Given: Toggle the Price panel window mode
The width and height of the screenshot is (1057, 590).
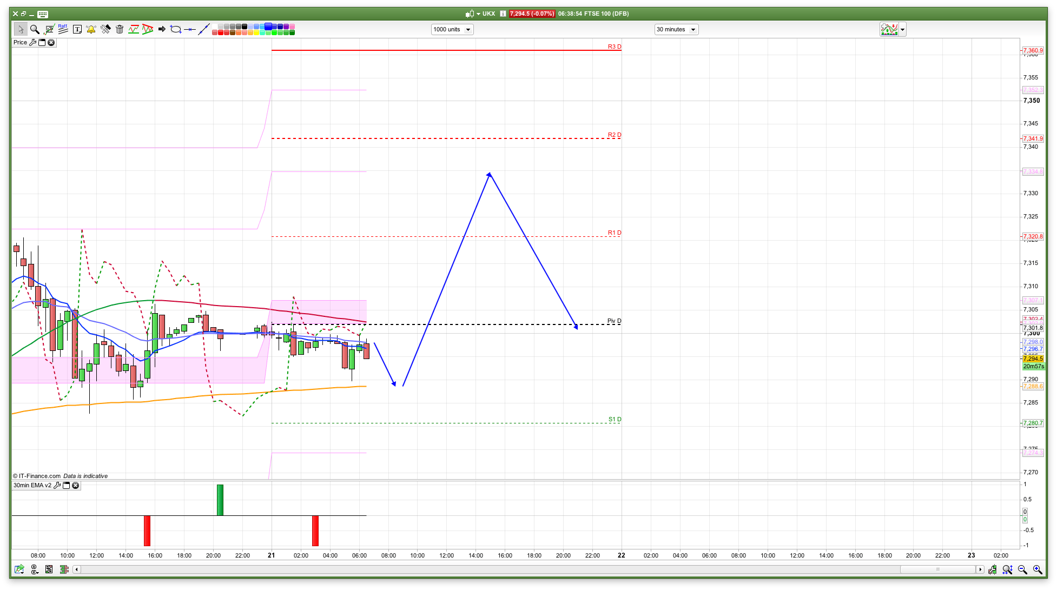Looking at the screenshot, I should (42, 42).
